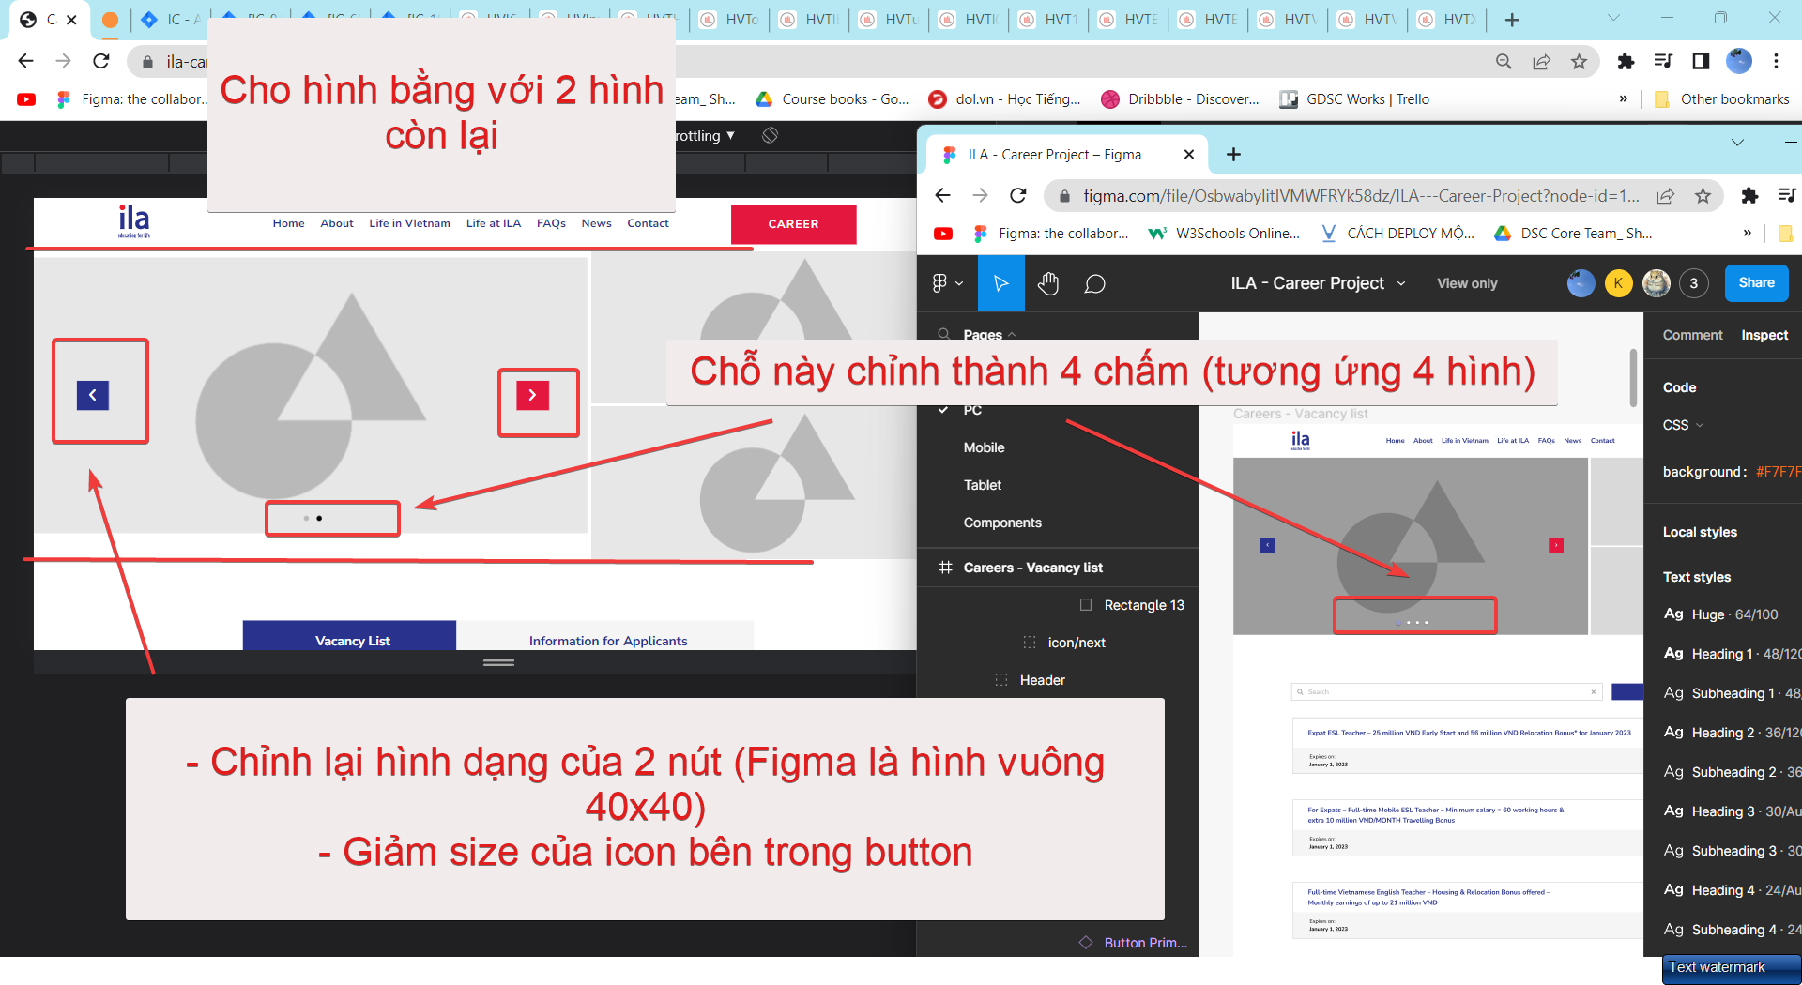Open the Chrome profile avatar in back window
Viewport: 1802px width, 985px height.
click(1739, 61)
